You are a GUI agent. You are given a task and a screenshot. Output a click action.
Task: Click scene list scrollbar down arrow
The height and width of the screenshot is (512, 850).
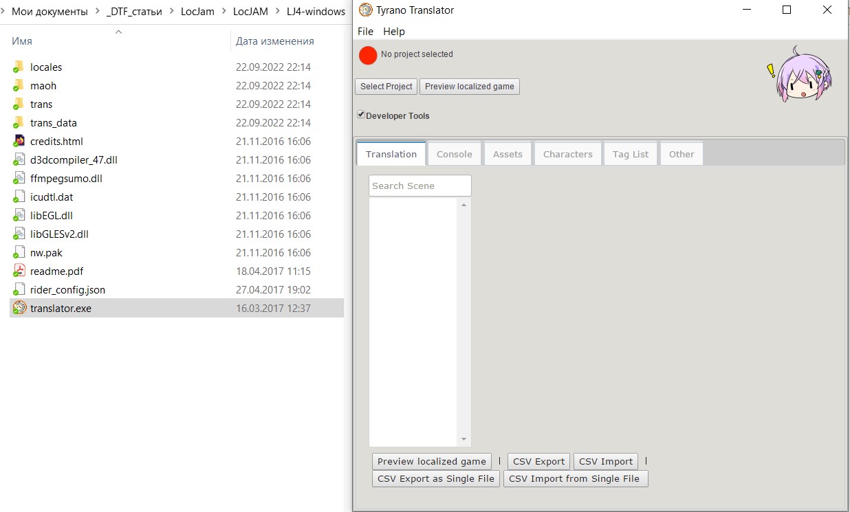464,440
